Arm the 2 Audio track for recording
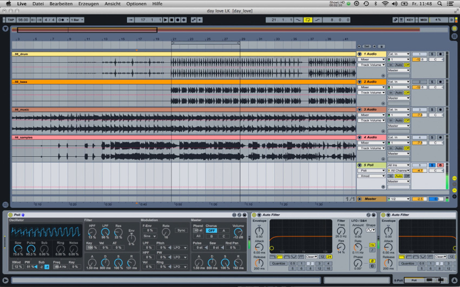460x287 pixels. [x=441, y=82]
